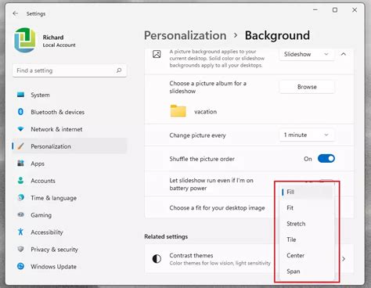Click Choose a fit for your desktop image
The height and width of the screenshot is (288, 371).
point(217,208)
